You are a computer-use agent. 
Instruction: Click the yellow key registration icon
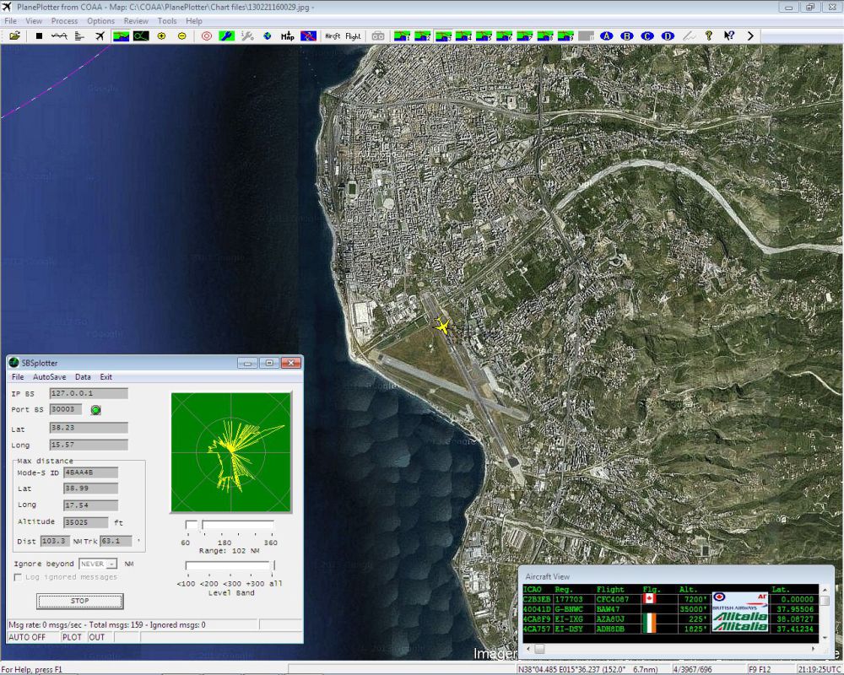pyautogui.click(x=709, y=35)
